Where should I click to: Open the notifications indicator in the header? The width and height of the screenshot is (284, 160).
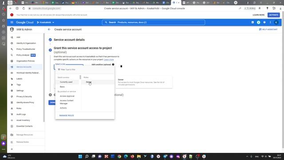coord(258,22)
